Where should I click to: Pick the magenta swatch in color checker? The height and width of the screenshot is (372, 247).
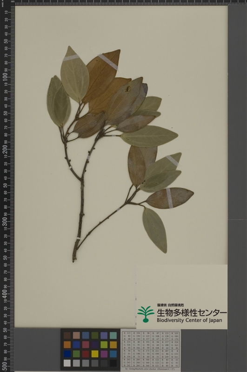pyautogui.click(x=104, y=354)
